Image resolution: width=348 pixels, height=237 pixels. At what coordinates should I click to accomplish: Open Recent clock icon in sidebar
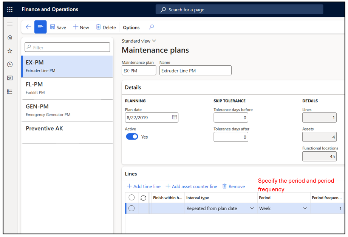coord(10,65)
